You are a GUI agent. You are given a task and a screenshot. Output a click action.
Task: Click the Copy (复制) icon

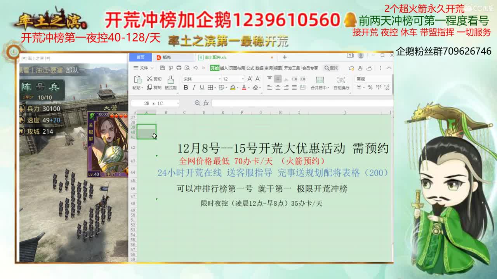(x=149, y=88)
